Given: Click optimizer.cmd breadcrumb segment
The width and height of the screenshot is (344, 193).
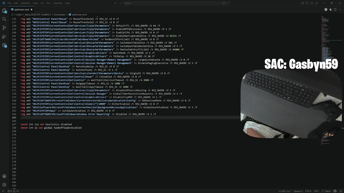Looking at the screenshot, I should click(78, 14).
